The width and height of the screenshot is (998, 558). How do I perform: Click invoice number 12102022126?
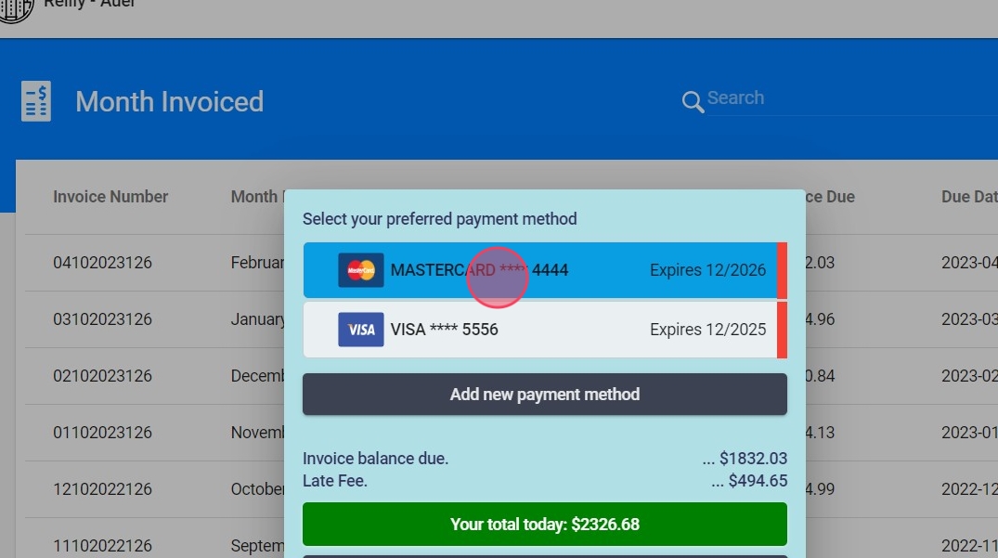point(102,489)
